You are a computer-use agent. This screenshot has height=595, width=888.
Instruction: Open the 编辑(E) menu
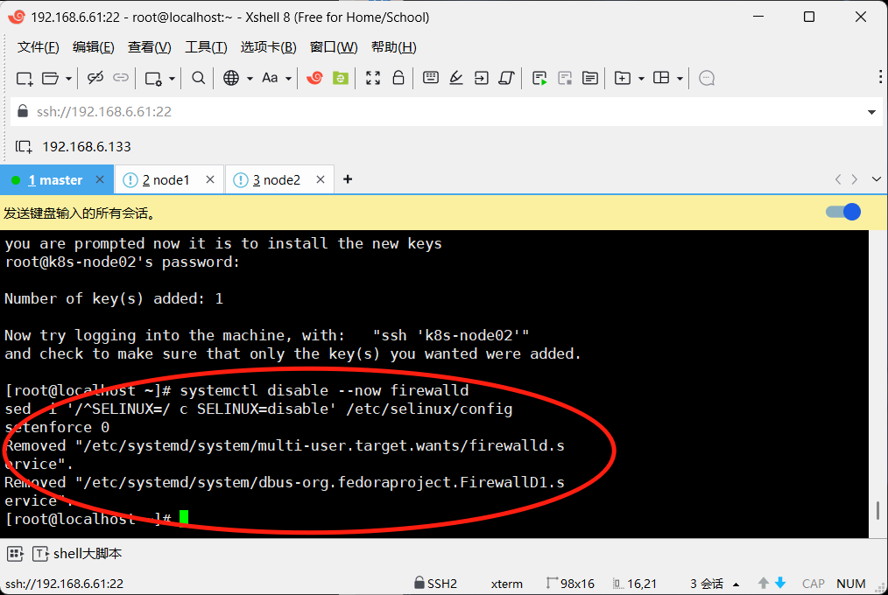click(94, 47)
